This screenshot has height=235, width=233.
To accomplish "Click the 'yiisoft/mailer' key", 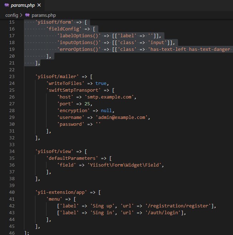I will (57, 77).
